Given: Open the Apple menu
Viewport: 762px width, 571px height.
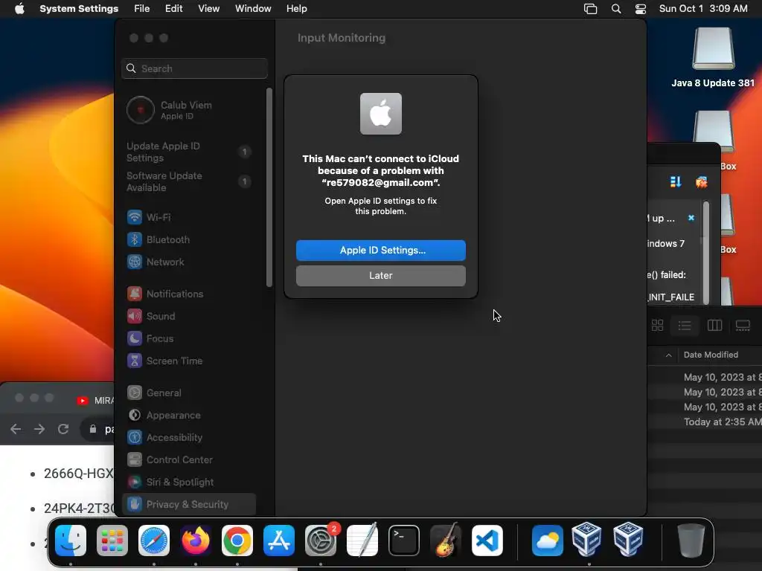Looking at the screenshot, I should coord(19,9).
